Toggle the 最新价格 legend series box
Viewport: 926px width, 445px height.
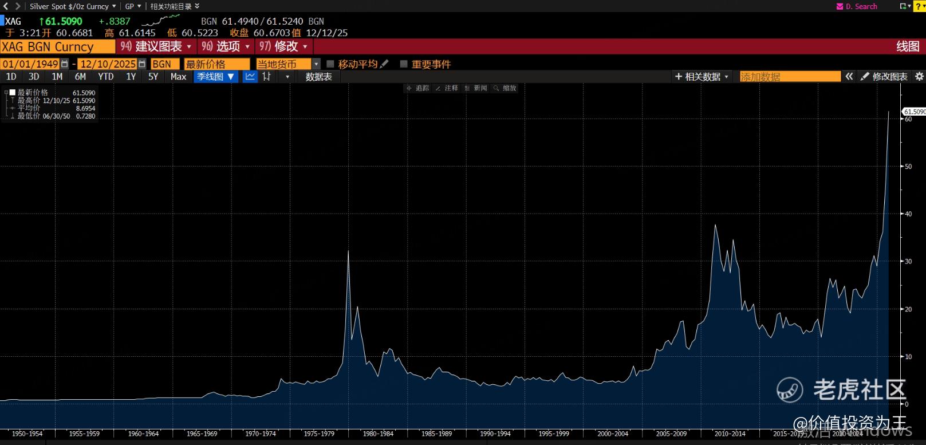(12, 92)
